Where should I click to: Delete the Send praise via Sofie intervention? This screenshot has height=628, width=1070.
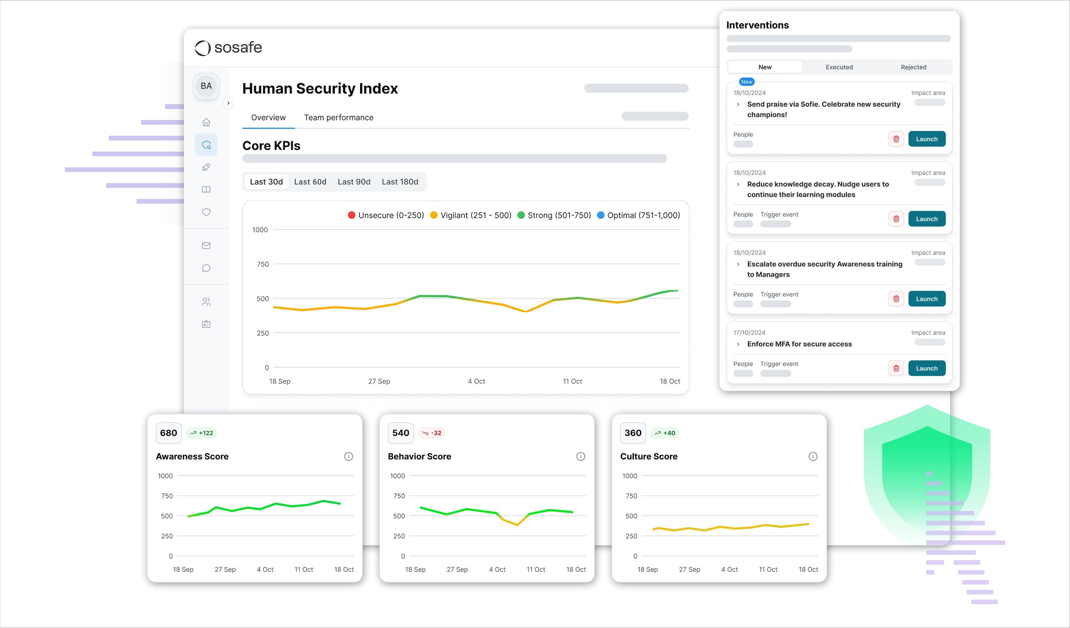[x=896, y=139]
